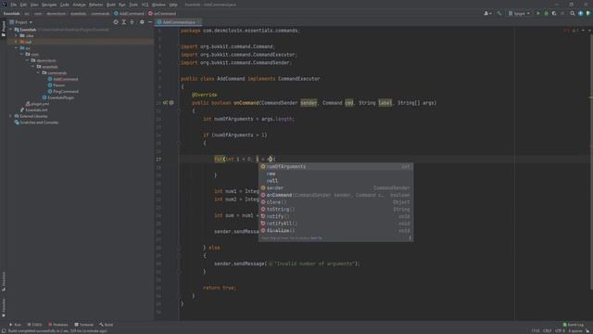
Task: Open Search Everywhere magnifier icon
Action: [x=573, y=13]
